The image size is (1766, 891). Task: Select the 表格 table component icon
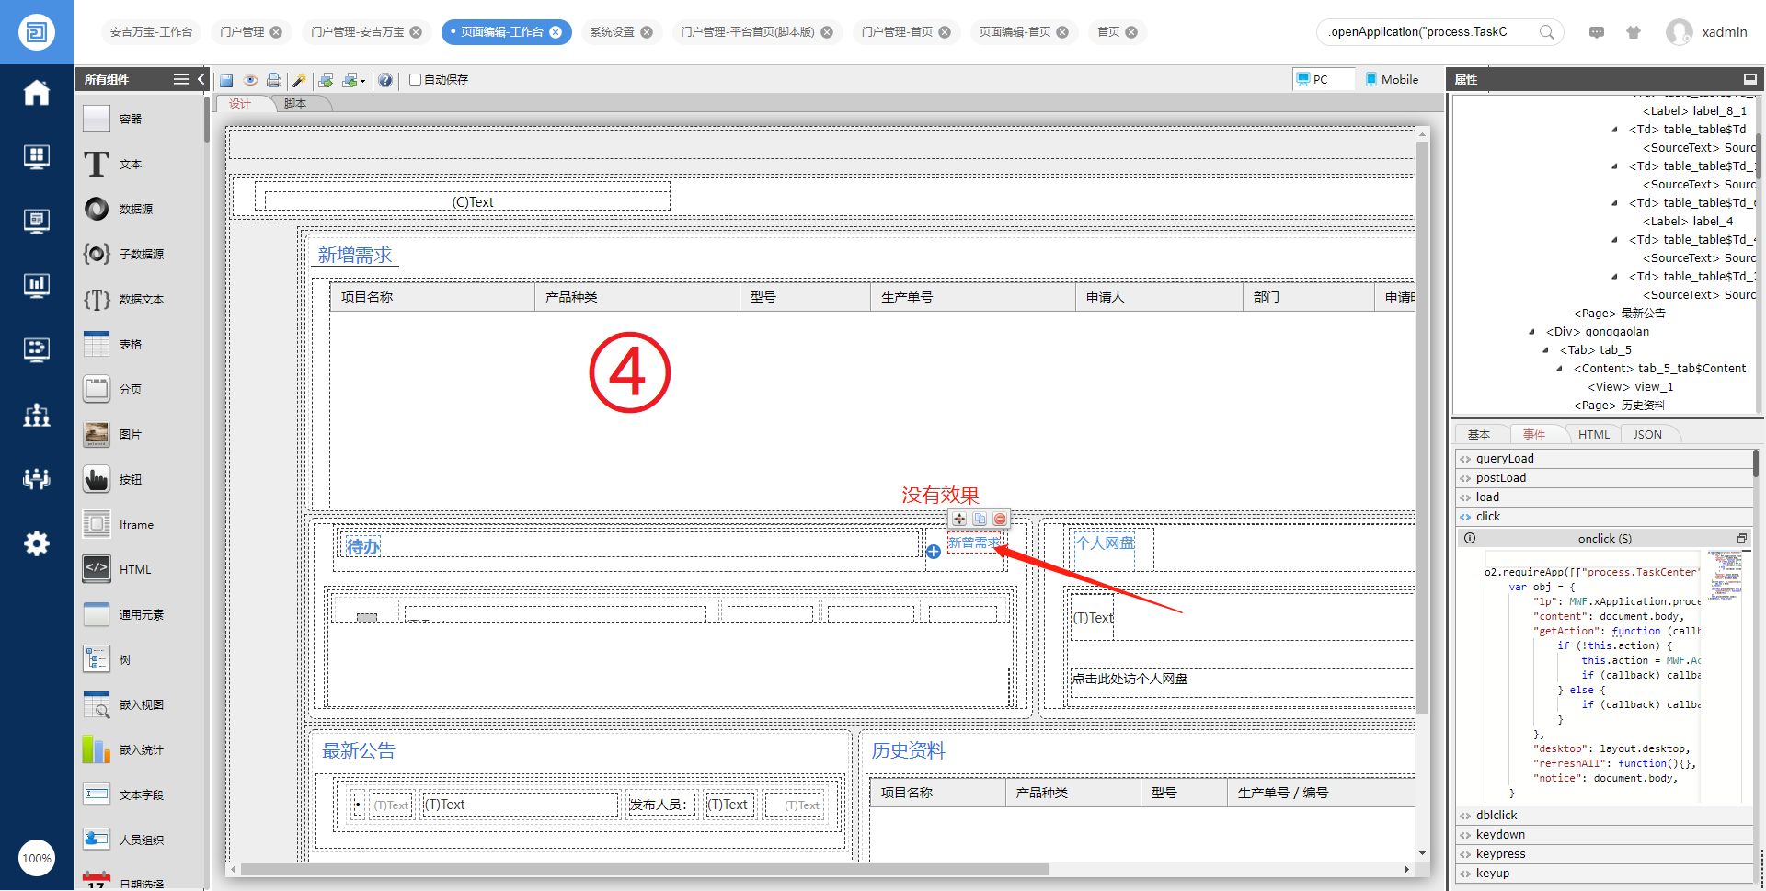point(97,345)
